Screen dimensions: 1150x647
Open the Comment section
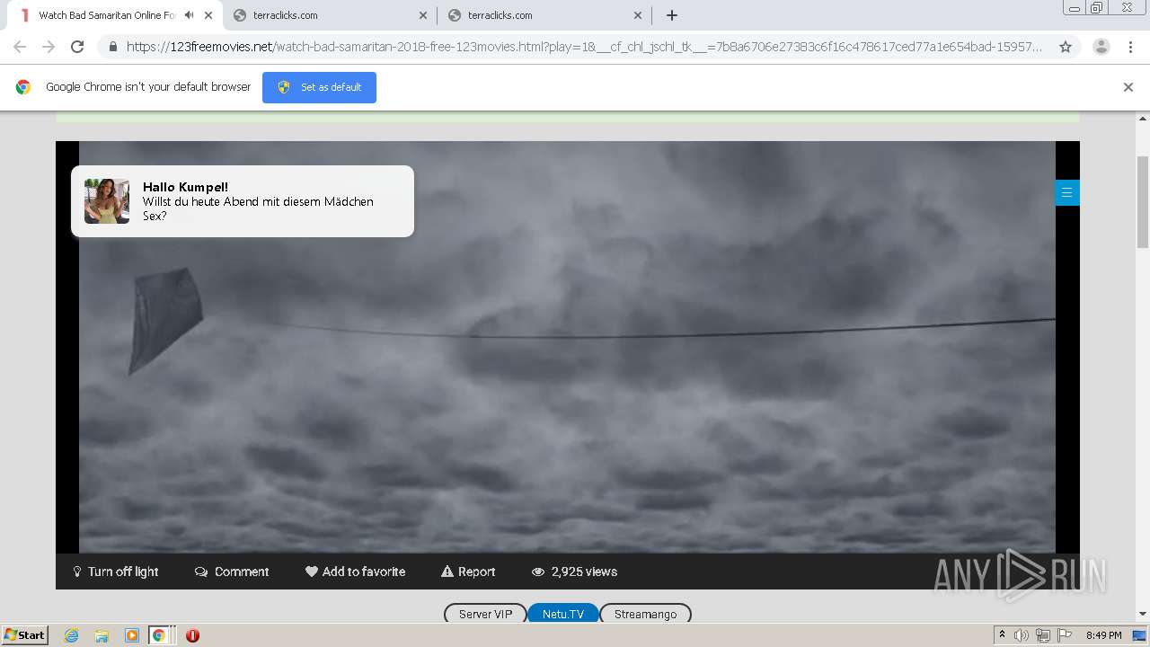coord(232,572)
